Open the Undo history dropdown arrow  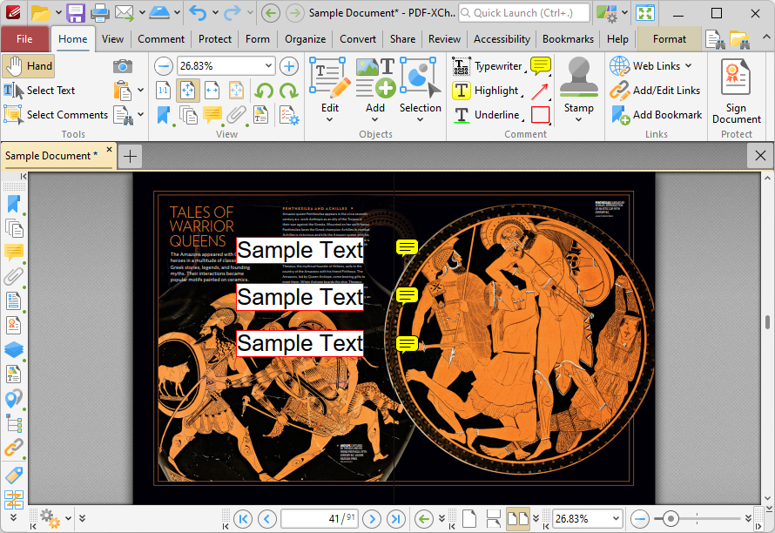[x=215, y=13]
